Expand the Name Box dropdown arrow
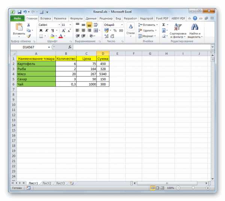This screenshot has height=201, width=225. pos(49,47)
